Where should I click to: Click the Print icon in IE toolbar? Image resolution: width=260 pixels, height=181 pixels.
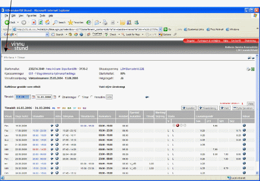click(105, 22)
